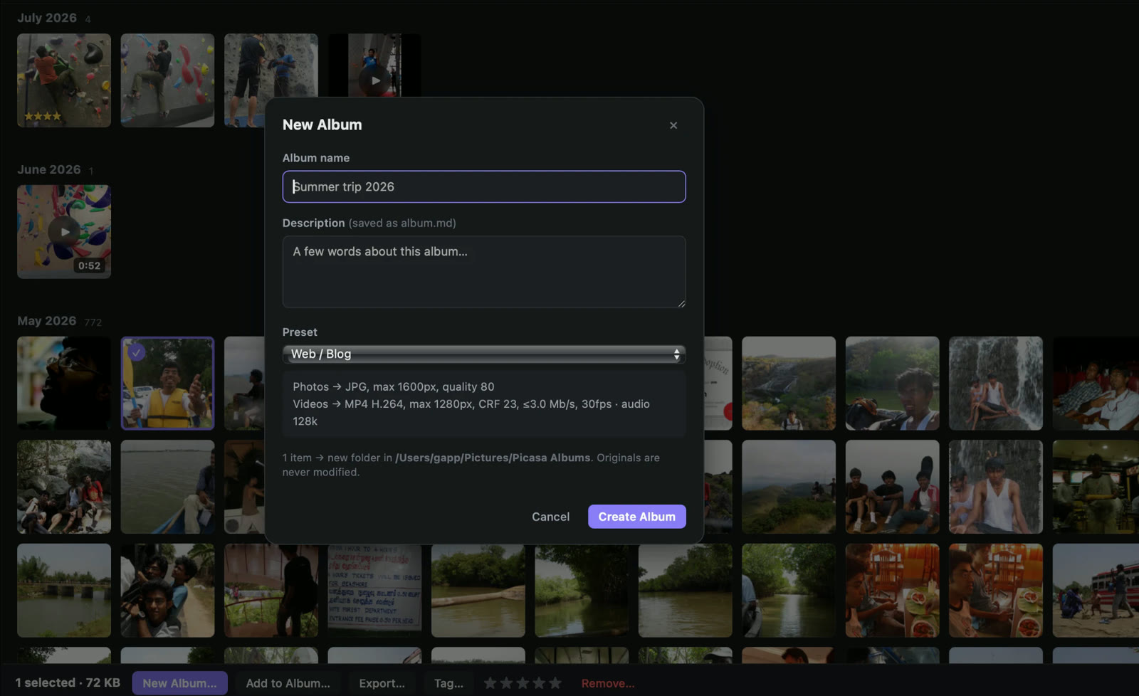Click the Description (saved as album.md) label
The width and height of the screenshot is (1139, 696).
pyautogui.click(x=369, y=223)
